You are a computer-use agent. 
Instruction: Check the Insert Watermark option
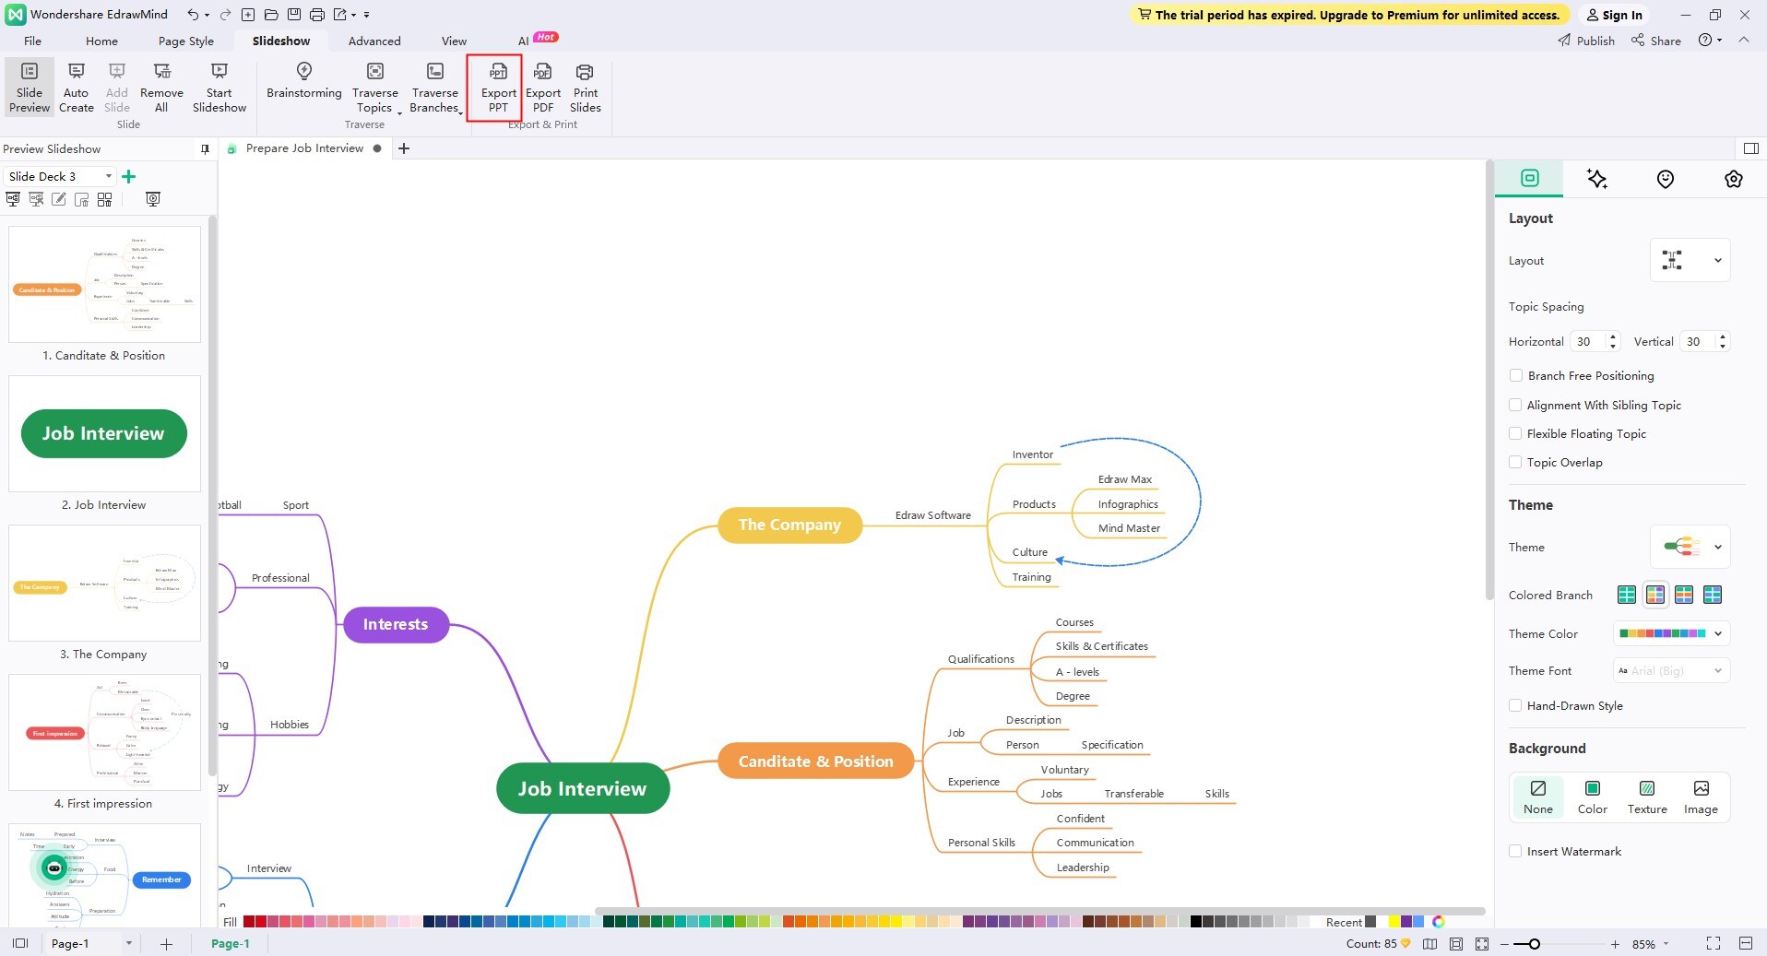pyautogui.click(x=1515, y=851)
